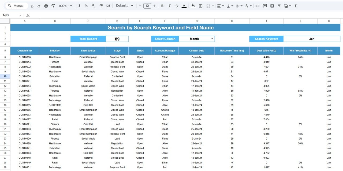Click the format as currency button
This screenshot has height=171, width=343.
(79, 6)
